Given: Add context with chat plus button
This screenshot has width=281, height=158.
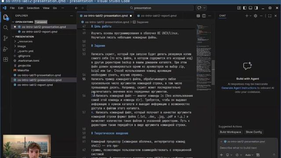Looking at the screenshot, I should click(221, 155).
